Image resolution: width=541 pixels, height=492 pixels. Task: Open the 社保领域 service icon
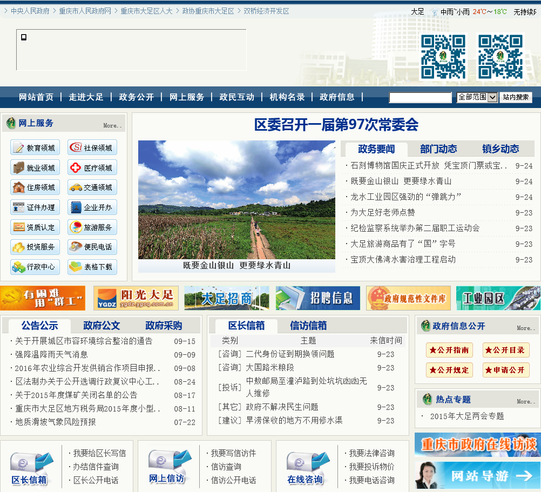(92, 147)
